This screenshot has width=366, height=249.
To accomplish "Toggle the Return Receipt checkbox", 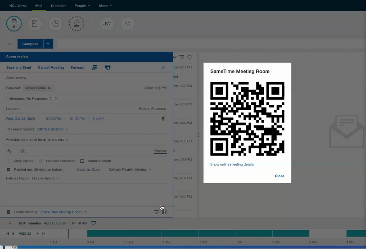I will pos(82,161).
